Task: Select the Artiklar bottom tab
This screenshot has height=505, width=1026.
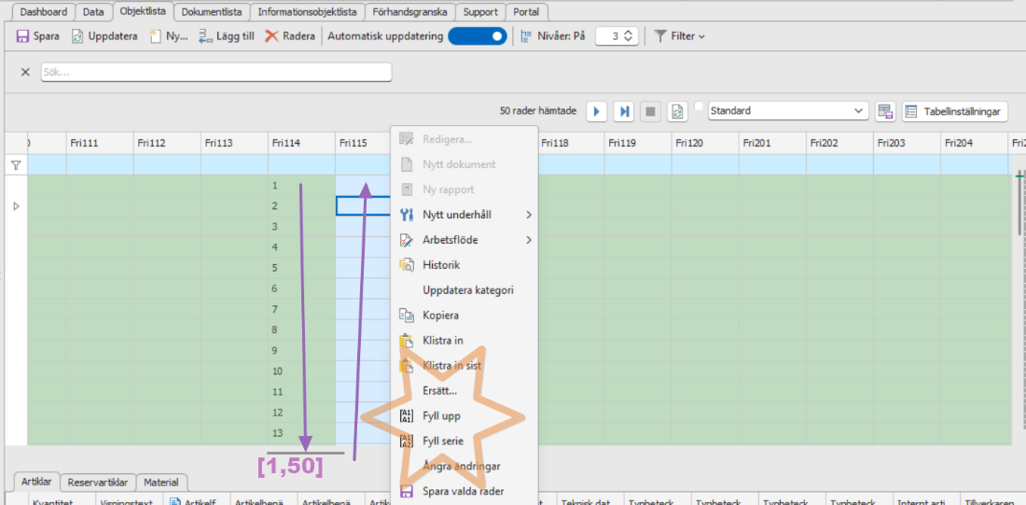Action: 36,482
